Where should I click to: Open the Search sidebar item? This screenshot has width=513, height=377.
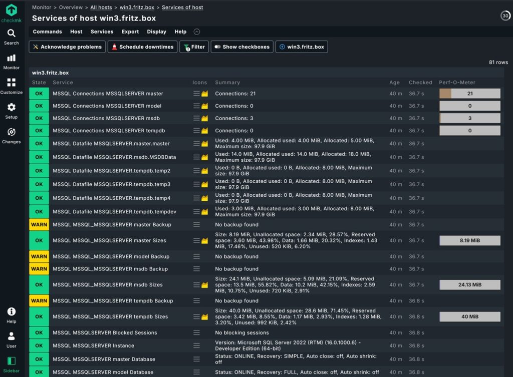pyautogui.click(x=12, y=37)
